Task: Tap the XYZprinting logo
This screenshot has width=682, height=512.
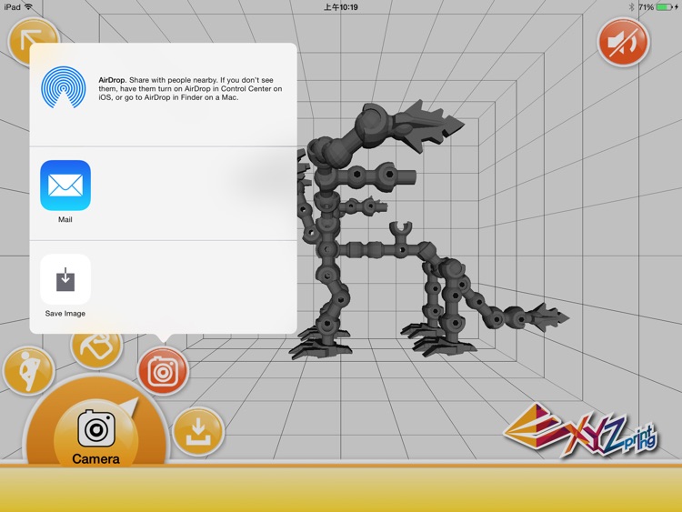Action: (x=581, y=430)
